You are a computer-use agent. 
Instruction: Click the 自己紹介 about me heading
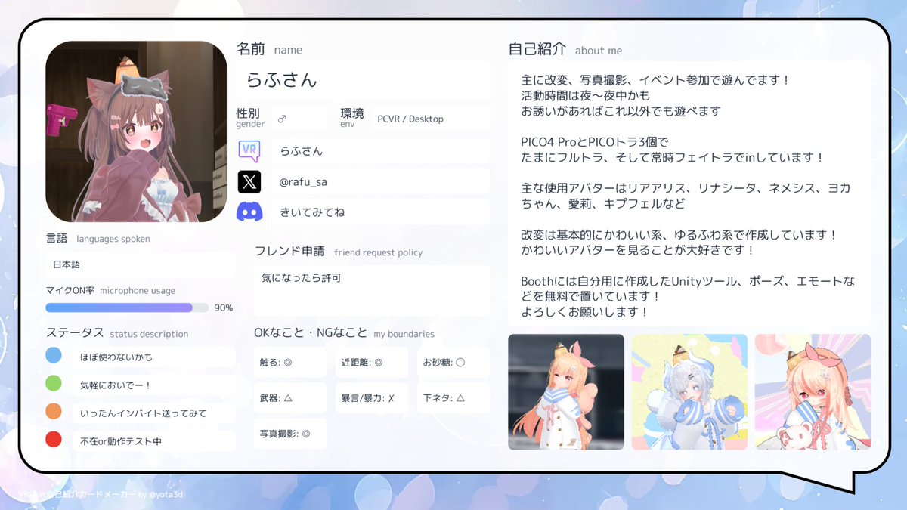coord(565,50)
